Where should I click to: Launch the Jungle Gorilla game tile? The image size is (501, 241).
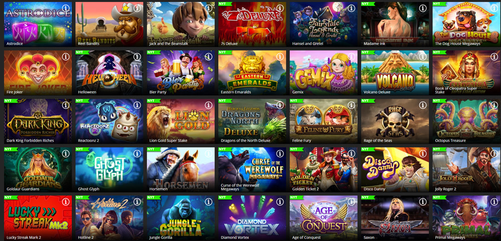tap(180, 217)
